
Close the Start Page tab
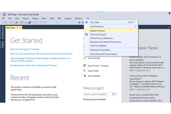tap(21, 28)
